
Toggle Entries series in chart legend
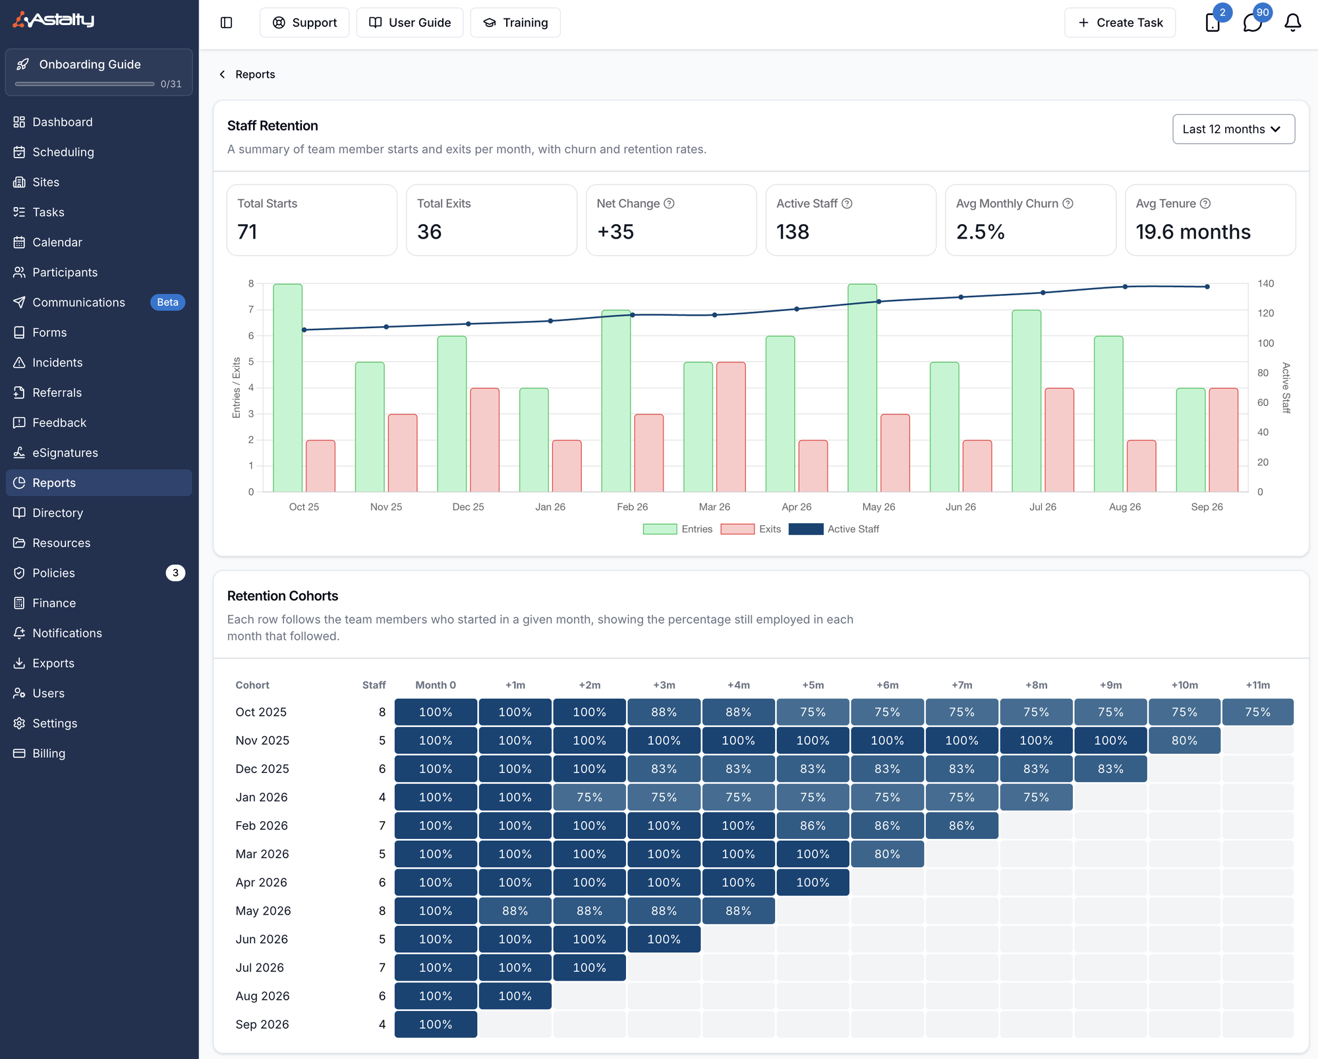[x=678, y=529]
